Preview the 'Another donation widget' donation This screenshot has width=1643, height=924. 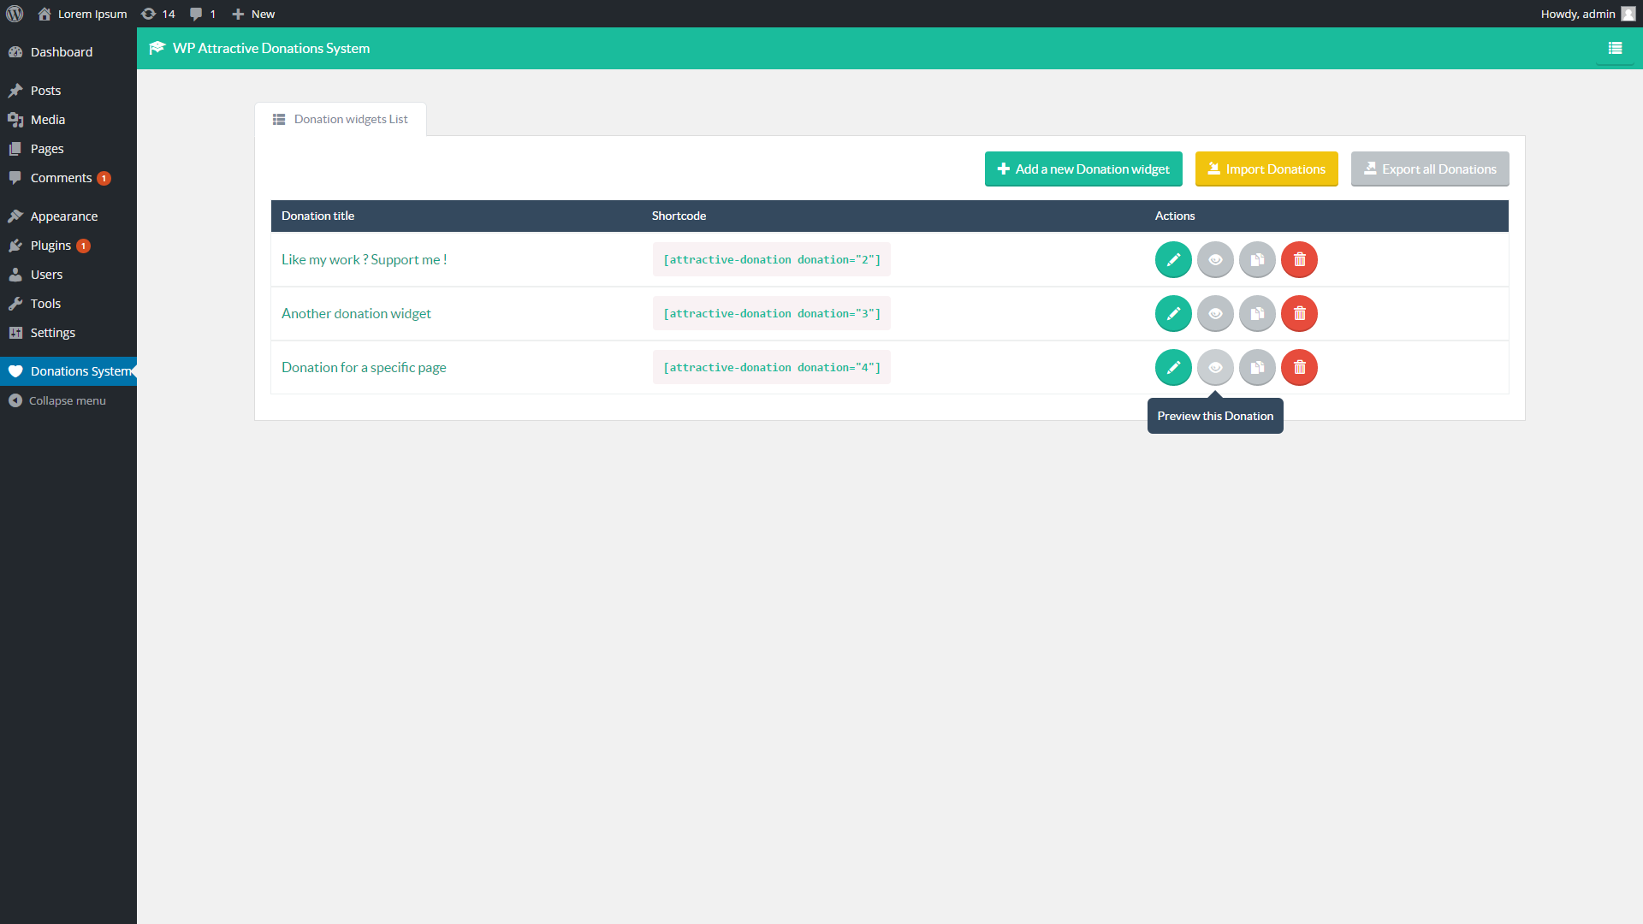(1215, 313)
